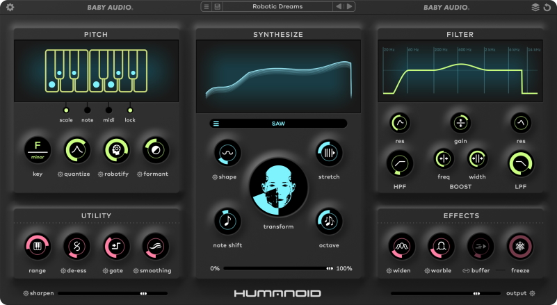Click the LPF knob
This screenshot has width=557, height=305.
[521, 164]
